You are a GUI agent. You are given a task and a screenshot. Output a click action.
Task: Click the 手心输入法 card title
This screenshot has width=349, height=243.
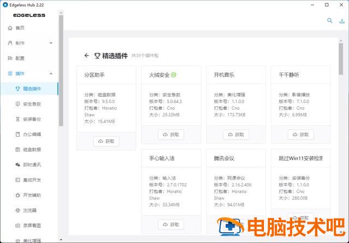click(162, 159)
